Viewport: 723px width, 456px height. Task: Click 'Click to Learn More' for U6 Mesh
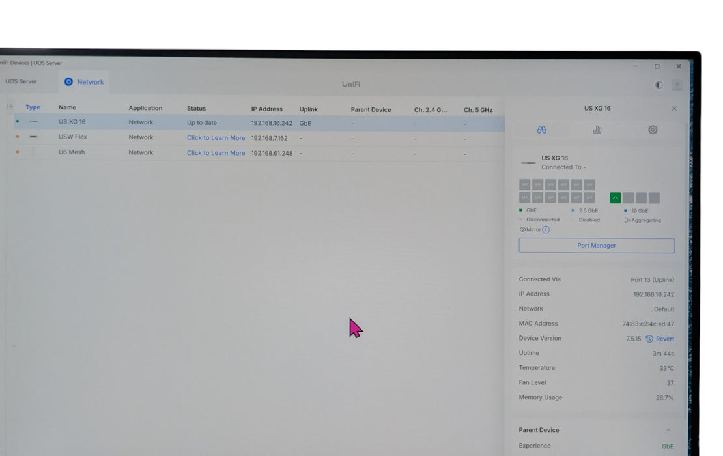pos(216,153)
